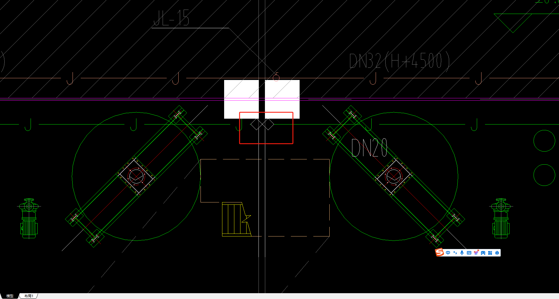559x299 pixels.
Task: Toggle Sogou punctuation mode icon
Action: (x=455, y=253)
